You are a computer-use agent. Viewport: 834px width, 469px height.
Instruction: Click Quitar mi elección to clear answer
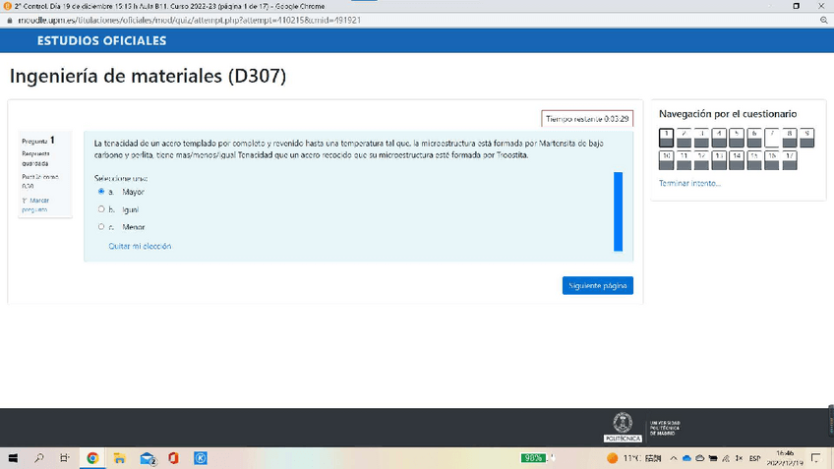click(x=140, y=246)
